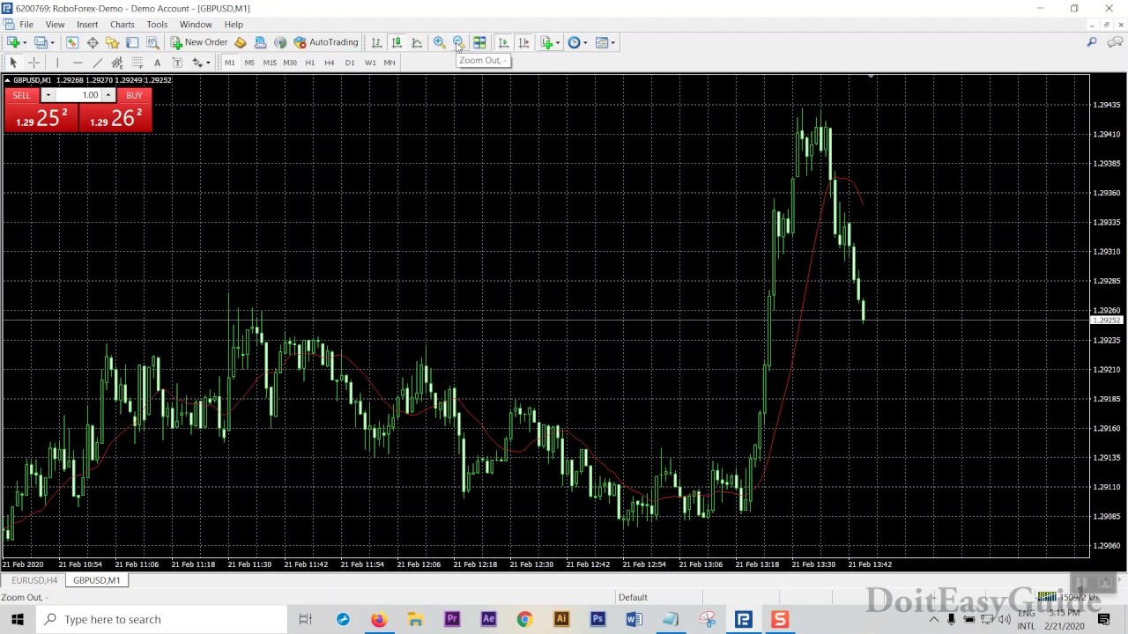Decrease lot volume with the down arrow
1128x634 pixels.
point(48,95)
